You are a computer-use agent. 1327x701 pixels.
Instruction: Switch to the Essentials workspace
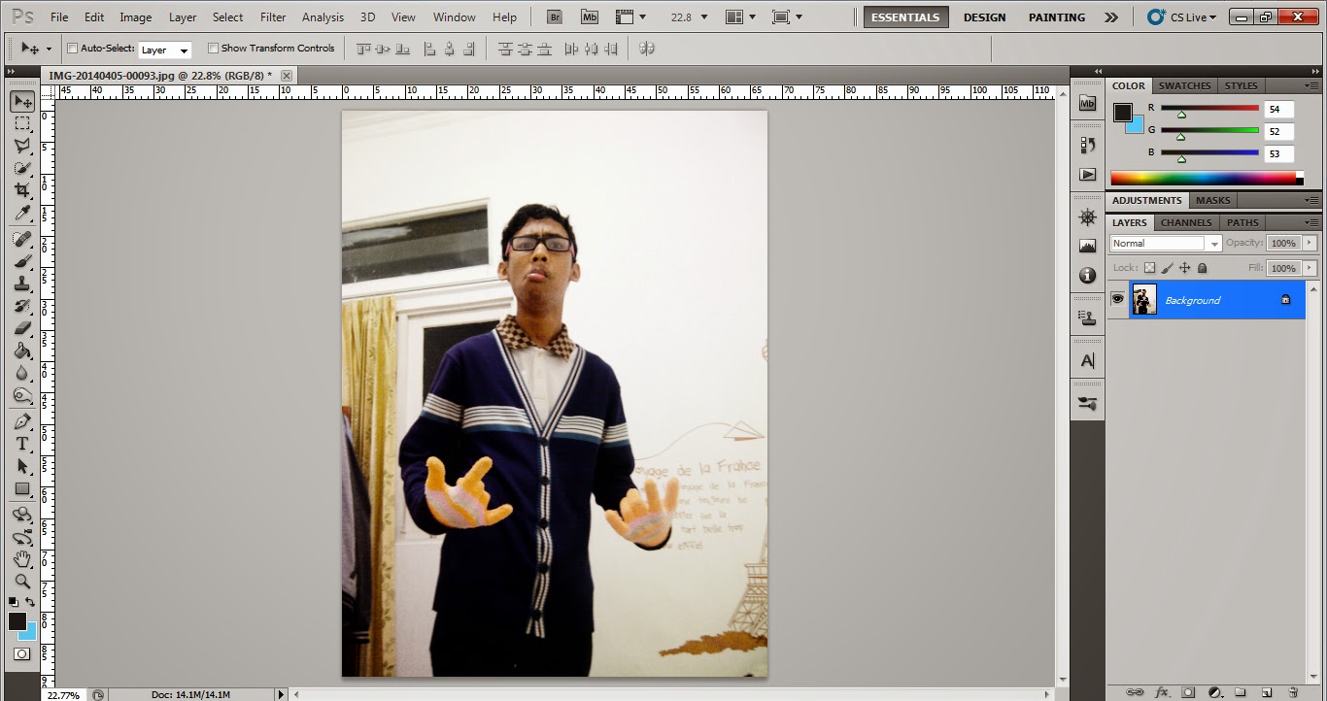(905, 17)
